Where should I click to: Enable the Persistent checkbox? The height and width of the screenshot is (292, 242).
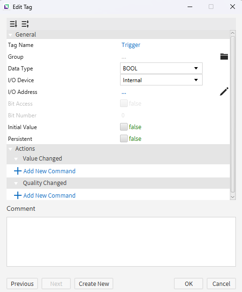(x=124, y=138)
